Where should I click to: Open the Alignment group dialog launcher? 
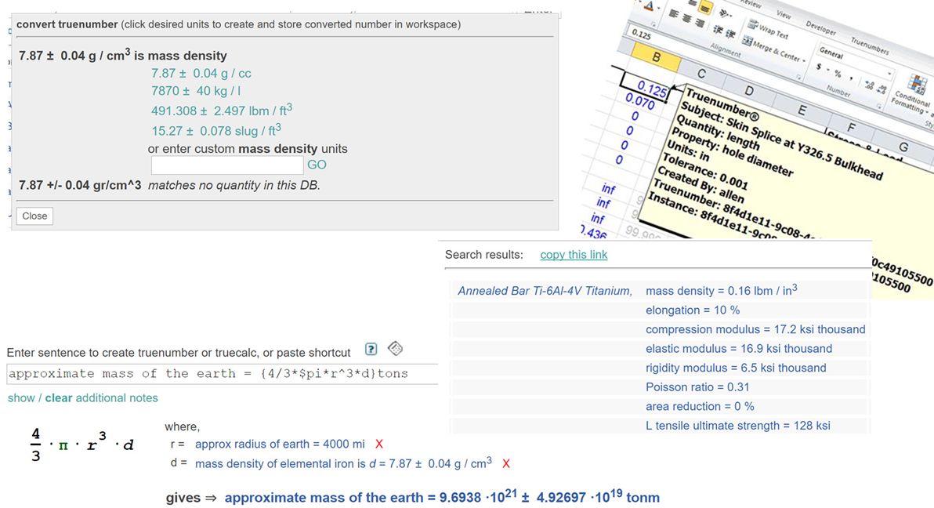pyautogui.click(x=798, y=77)
